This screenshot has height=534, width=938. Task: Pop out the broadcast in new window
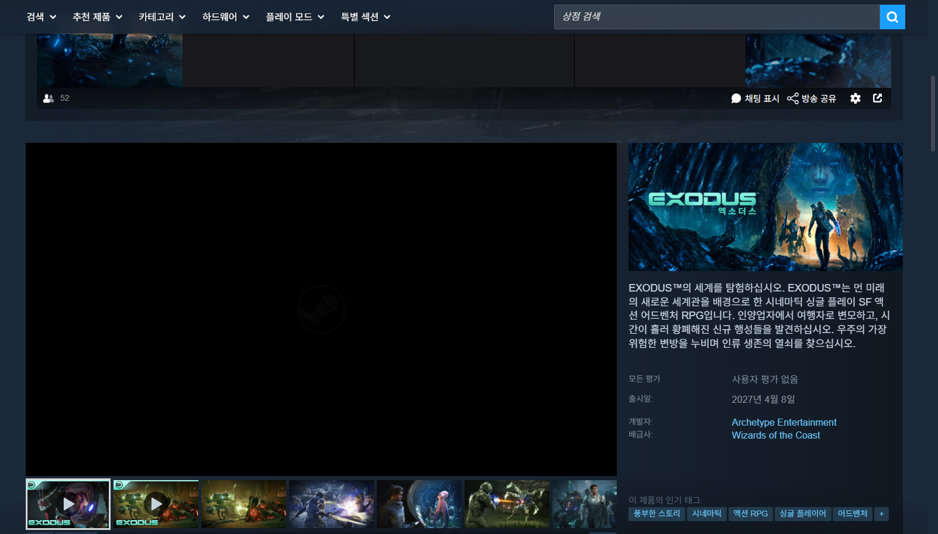tap(878, 98)
